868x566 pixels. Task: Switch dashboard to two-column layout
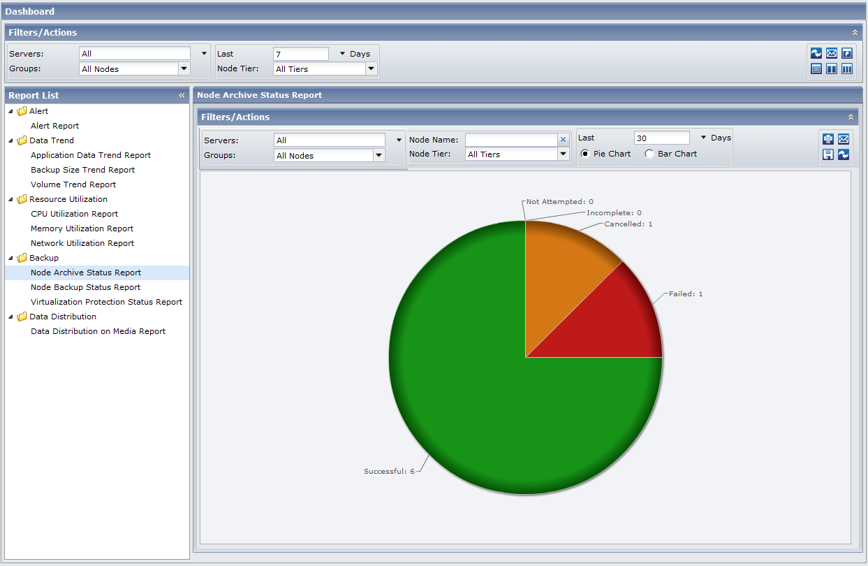tap(832, 68)
